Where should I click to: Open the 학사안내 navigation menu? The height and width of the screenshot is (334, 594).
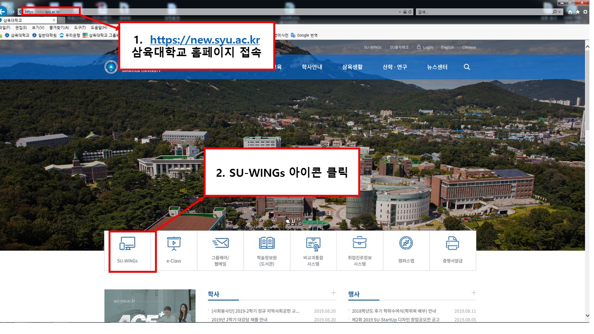coord(312,67)
